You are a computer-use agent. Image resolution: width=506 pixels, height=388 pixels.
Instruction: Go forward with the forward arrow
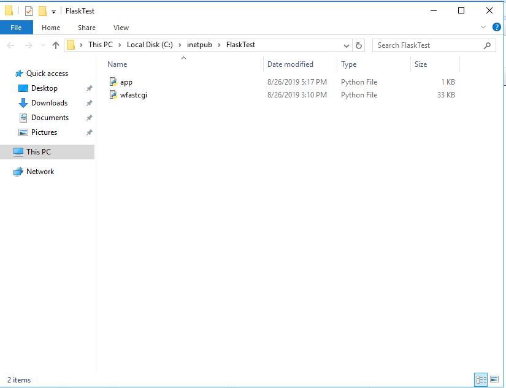click(x=29, y=45)
